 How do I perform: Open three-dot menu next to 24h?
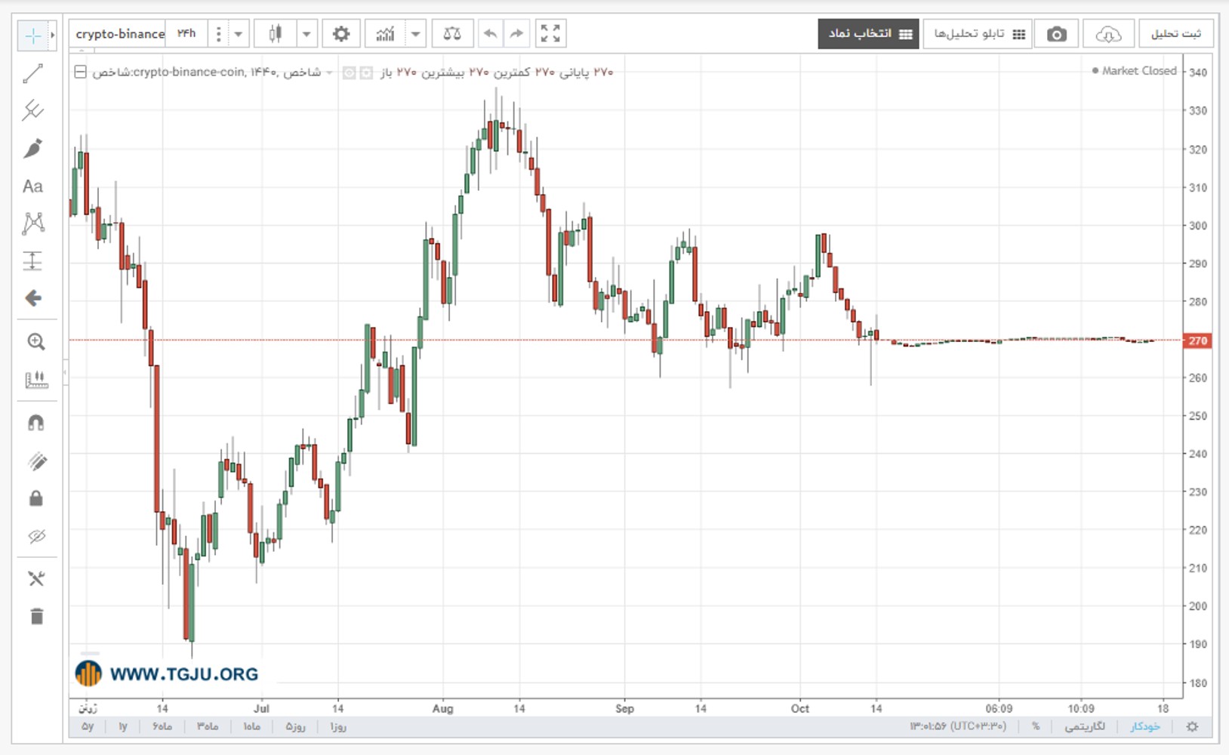(x=218, y=33)
